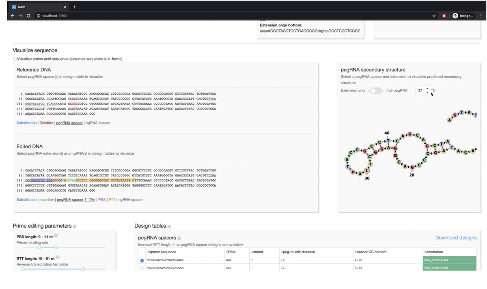
Task: Click left handle of RTT length slider
Action: [23, 269]
